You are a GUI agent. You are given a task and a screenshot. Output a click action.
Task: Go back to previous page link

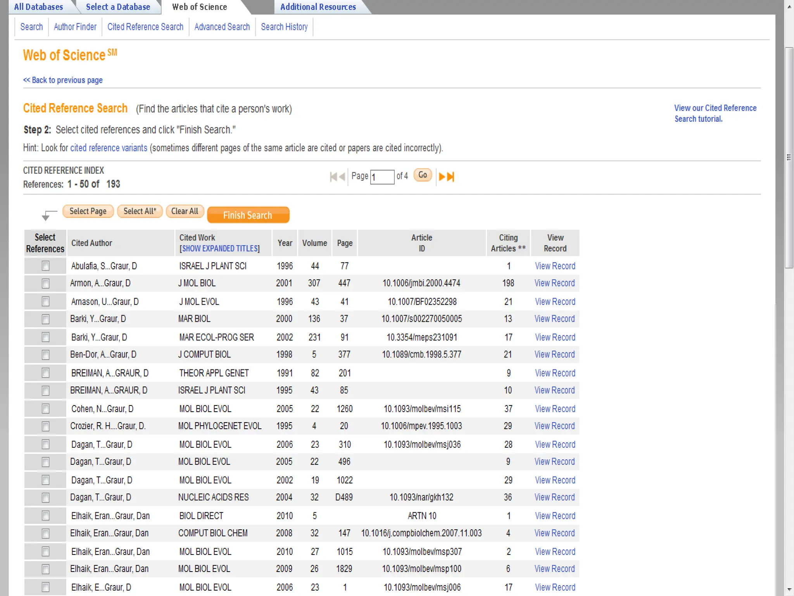(63, 80)
